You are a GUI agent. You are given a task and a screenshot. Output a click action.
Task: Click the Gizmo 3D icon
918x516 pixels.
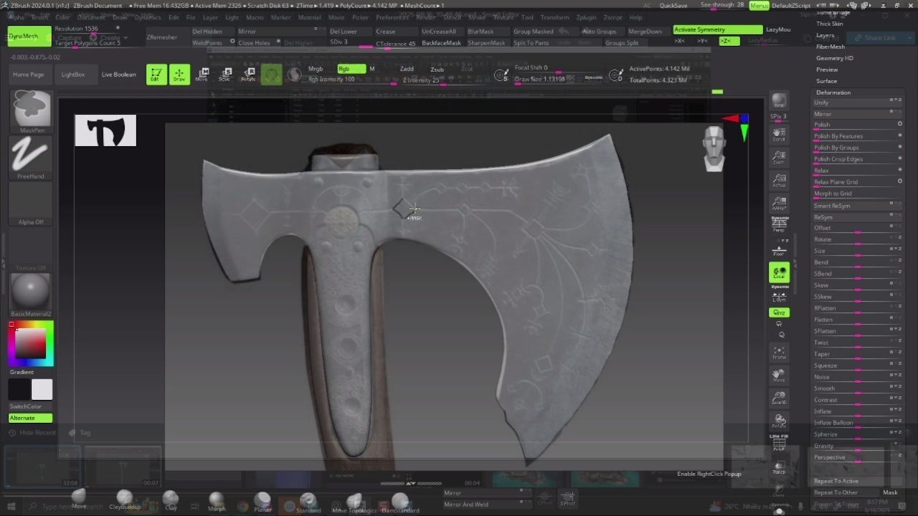[x=271, y=75]
